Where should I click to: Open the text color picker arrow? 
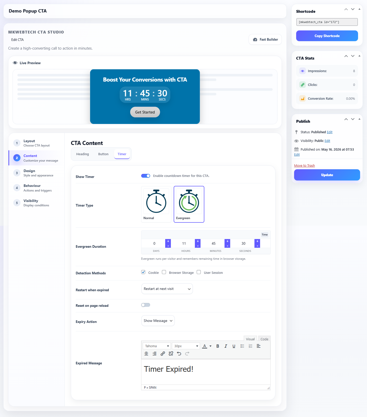coord(210,346)
